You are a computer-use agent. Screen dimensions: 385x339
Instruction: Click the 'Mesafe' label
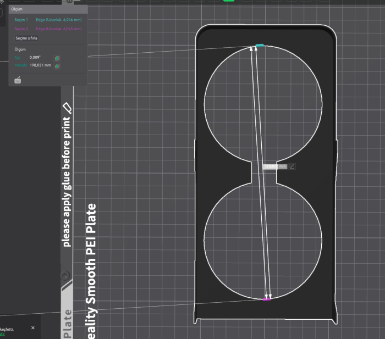tap(21, 65)
